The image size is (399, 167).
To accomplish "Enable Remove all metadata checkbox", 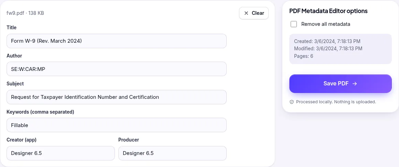I will (294, 24).
